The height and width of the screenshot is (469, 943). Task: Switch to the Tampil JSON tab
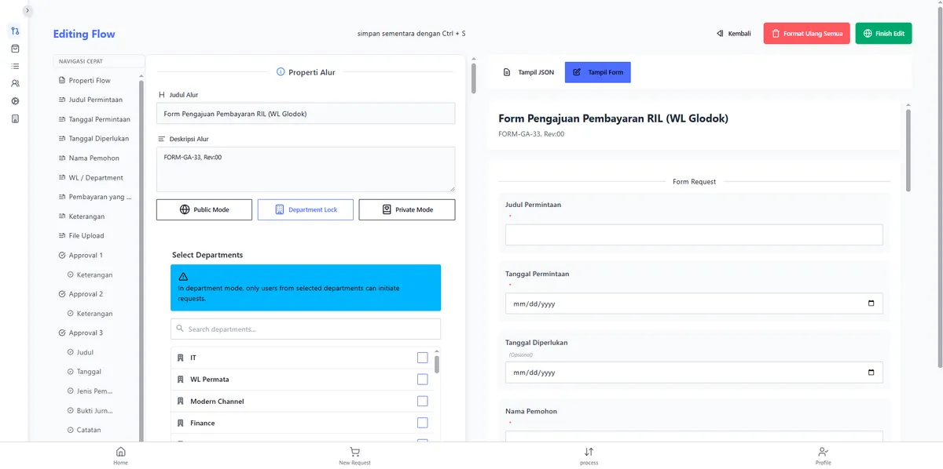(x=529, y=72)
